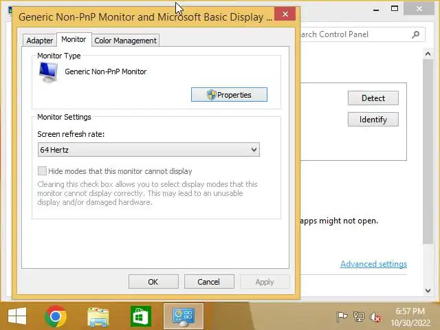Maximize the Control Panel window
The width and height of the screenshot is (440, 330).
[x=395, y=9]
